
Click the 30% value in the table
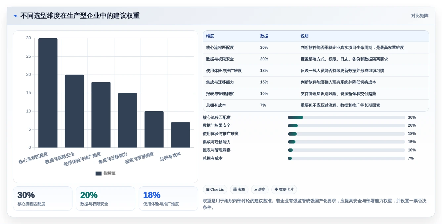tap(264, 48)
